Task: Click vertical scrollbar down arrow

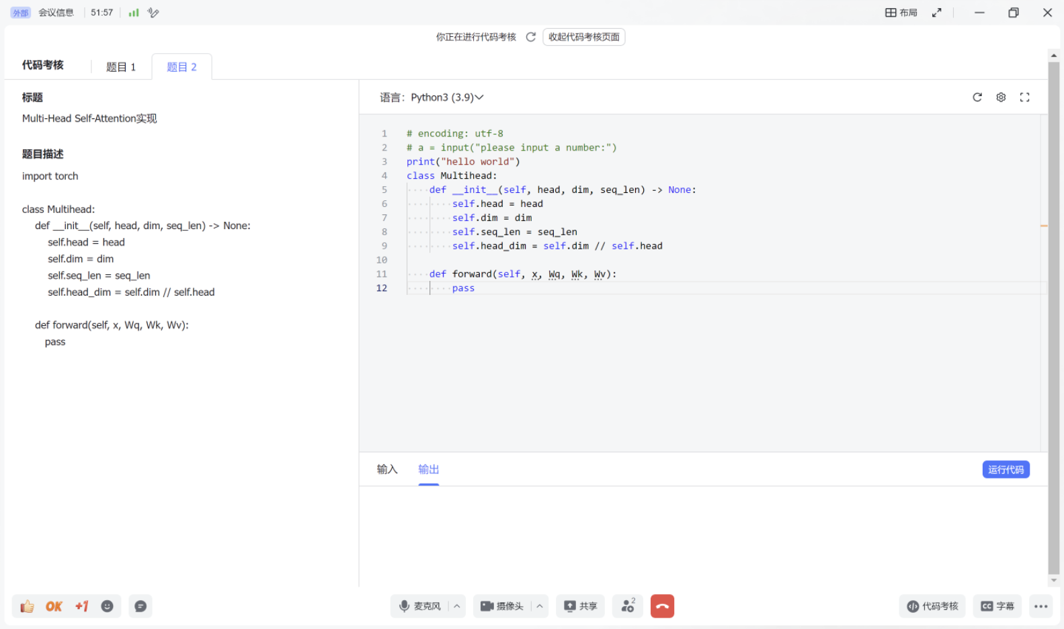Action: click(1053, 580)
